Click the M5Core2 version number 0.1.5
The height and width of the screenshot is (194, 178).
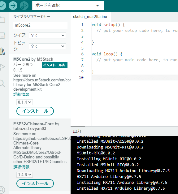point(18,70)
